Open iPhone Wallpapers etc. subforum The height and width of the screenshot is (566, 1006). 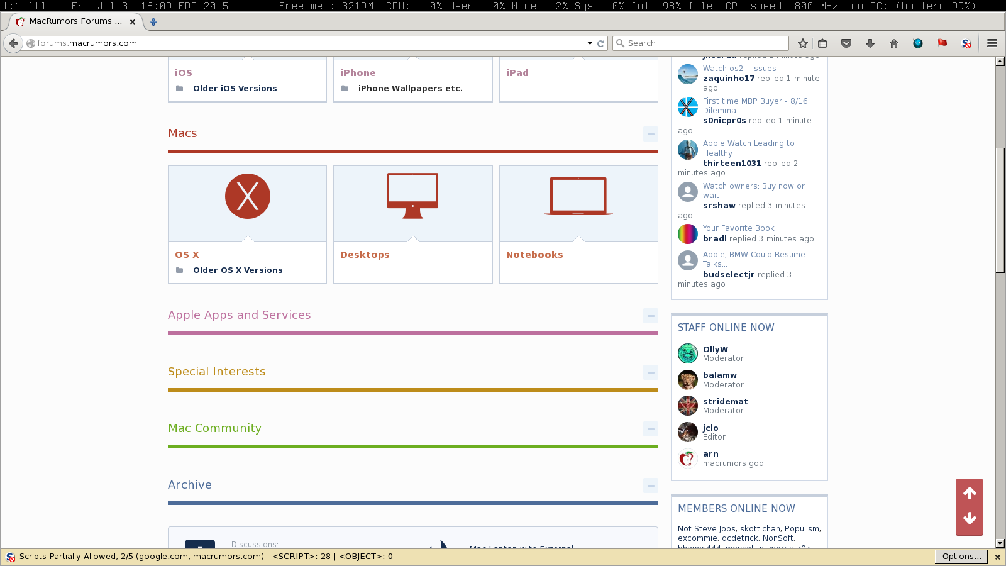(x=410, y=89)
